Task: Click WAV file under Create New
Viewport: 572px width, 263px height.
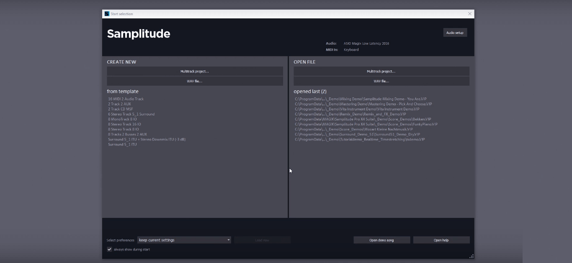Action: 195,81
